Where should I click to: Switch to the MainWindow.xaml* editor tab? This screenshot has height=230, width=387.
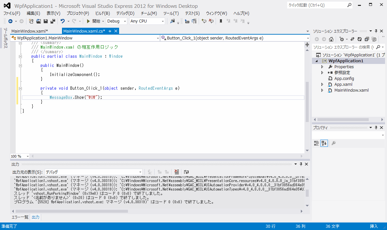click(x=30, y=31)
